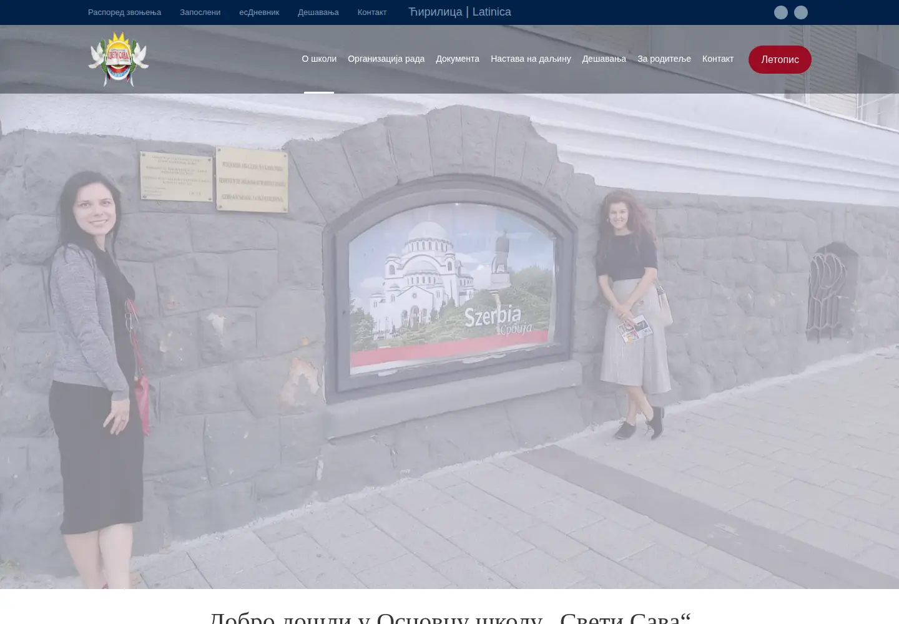Image resolution: width=899 pixels, height=624 pixels.
Task: Open Дешавања in the top dark bar
Action: 318,12
